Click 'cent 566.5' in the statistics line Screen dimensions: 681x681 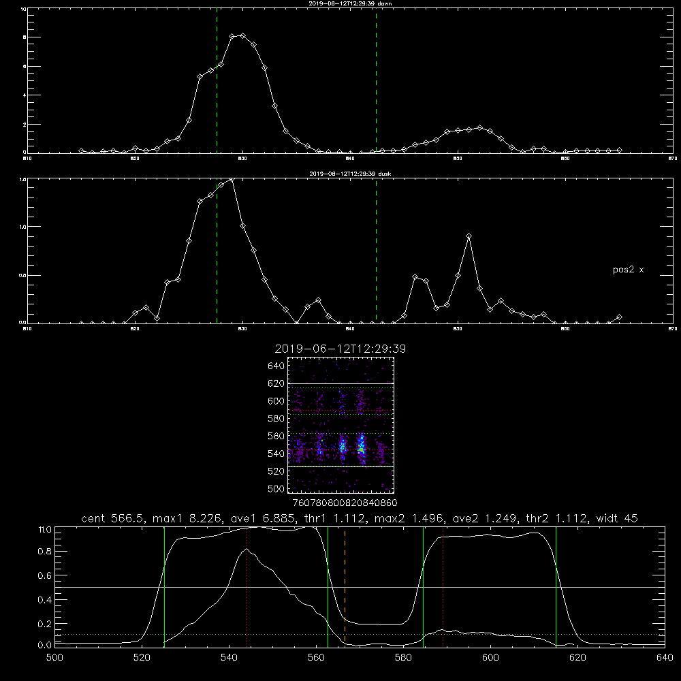pos(112,518)
